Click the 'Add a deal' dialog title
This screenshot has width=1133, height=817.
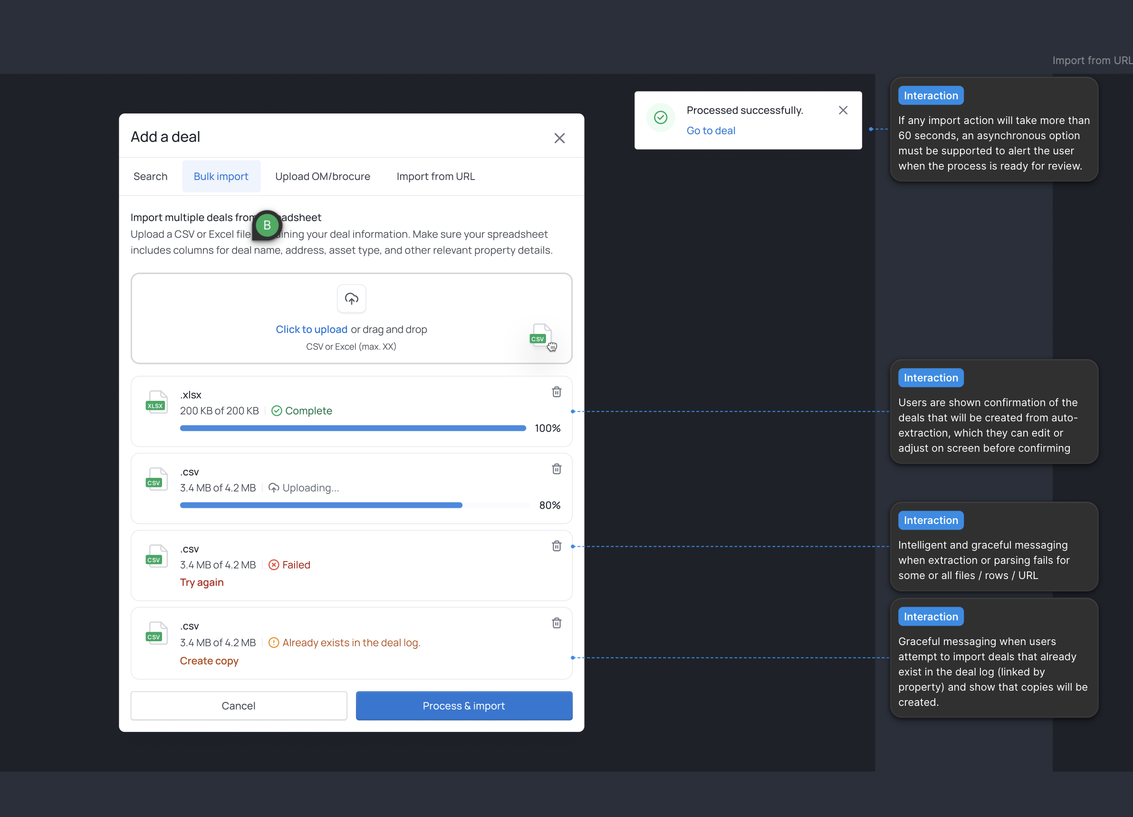[x=165, y=137]
